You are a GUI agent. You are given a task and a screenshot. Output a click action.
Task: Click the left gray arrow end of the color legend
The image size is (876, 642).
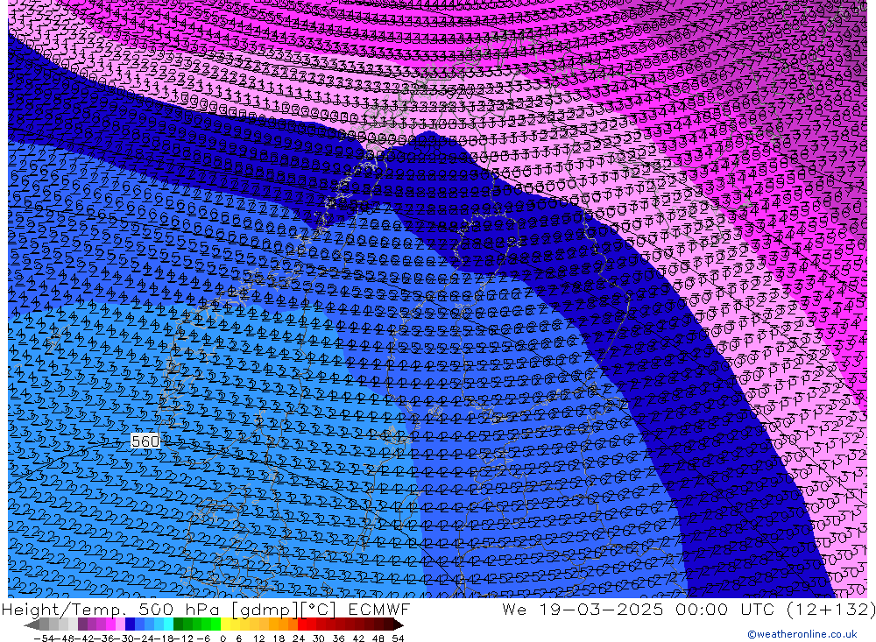tap(32, 625)
